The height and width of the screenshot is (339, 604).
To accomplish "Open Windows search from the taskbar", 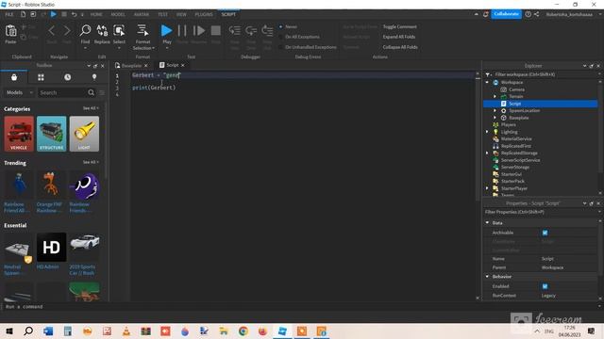I will point(28,331).
